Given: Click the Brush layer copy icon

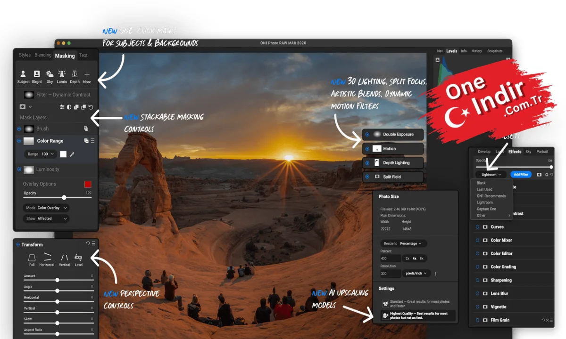Looking at the screenshot, I should (86, 129).
